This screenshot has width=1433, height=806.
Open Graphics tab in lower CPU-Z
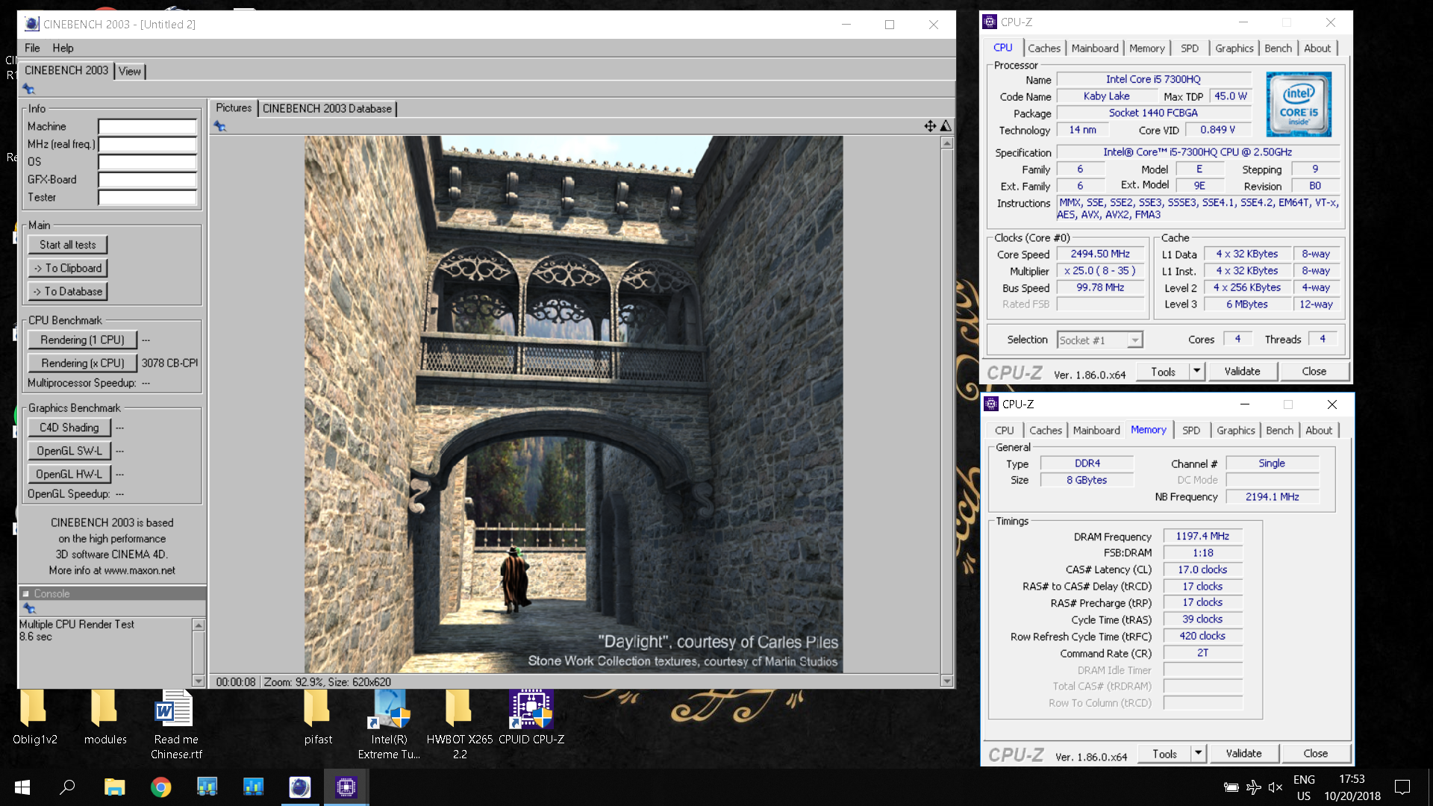tap(1235, 431)
